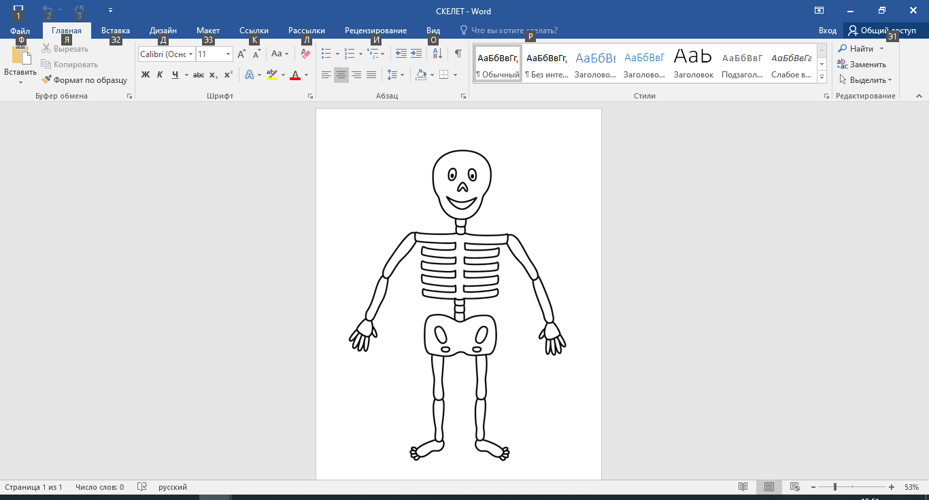Viewport: 929px width, 500px height.
Task: Click the zoom slider handle
Action: pyautogui.click(x=834, y=487)
